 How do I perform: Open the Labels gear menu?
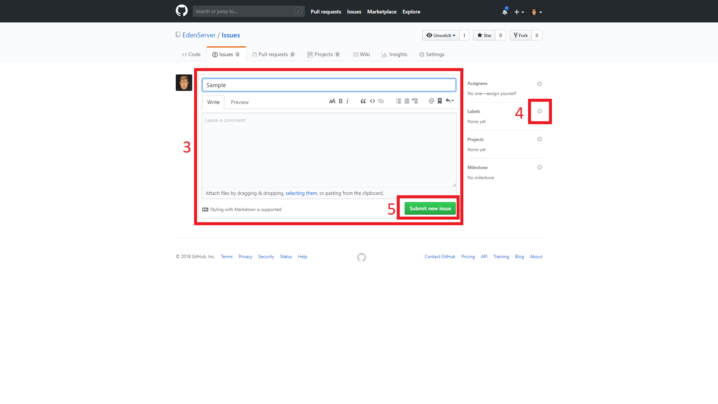[x=539, y=111]
